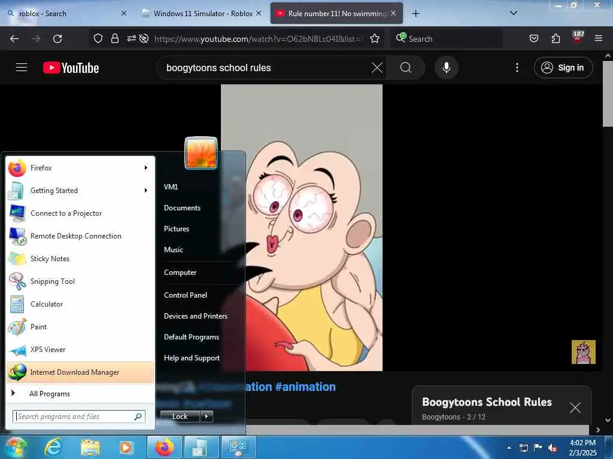Close the Boogytoons School Rules playlist panel
613x459 pixels.
pyautogui.click(x=575, y=408)
